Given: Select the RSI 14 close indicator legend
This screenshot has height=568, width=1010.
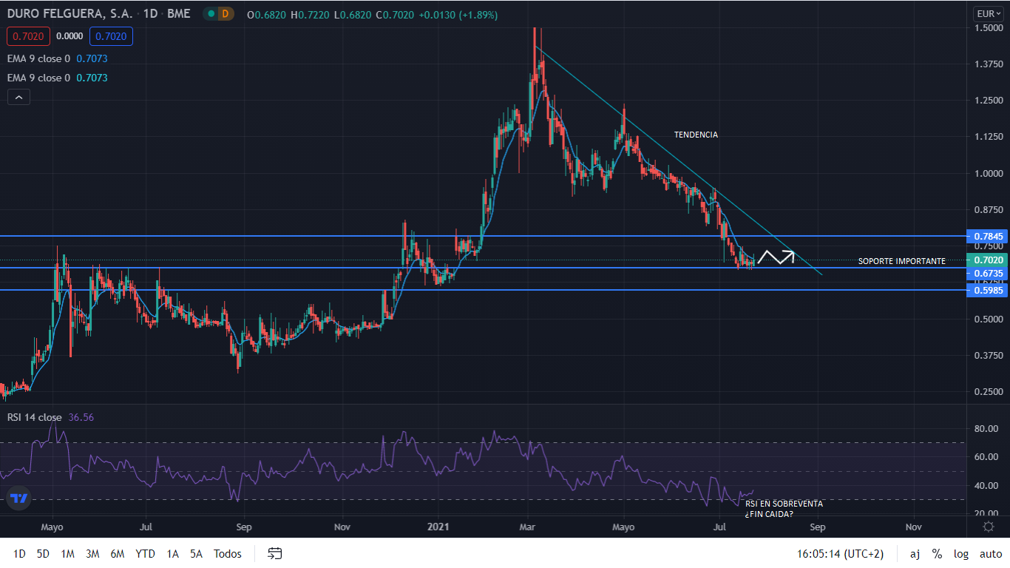Looking at the screenshot, I should click(x=35, y=417).
